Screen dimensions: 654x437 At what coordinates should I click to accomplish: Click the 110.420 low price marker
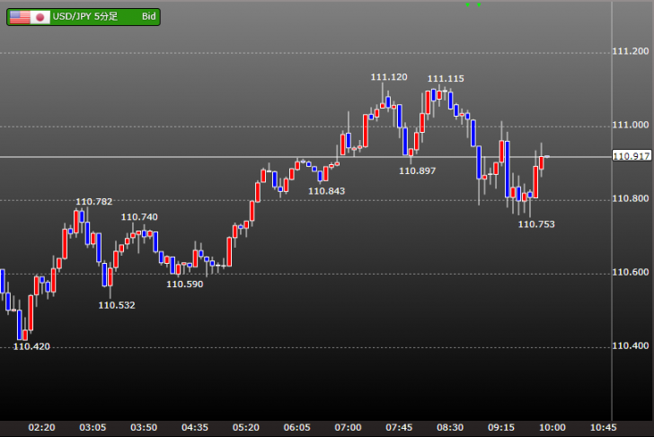pos(31,346)
